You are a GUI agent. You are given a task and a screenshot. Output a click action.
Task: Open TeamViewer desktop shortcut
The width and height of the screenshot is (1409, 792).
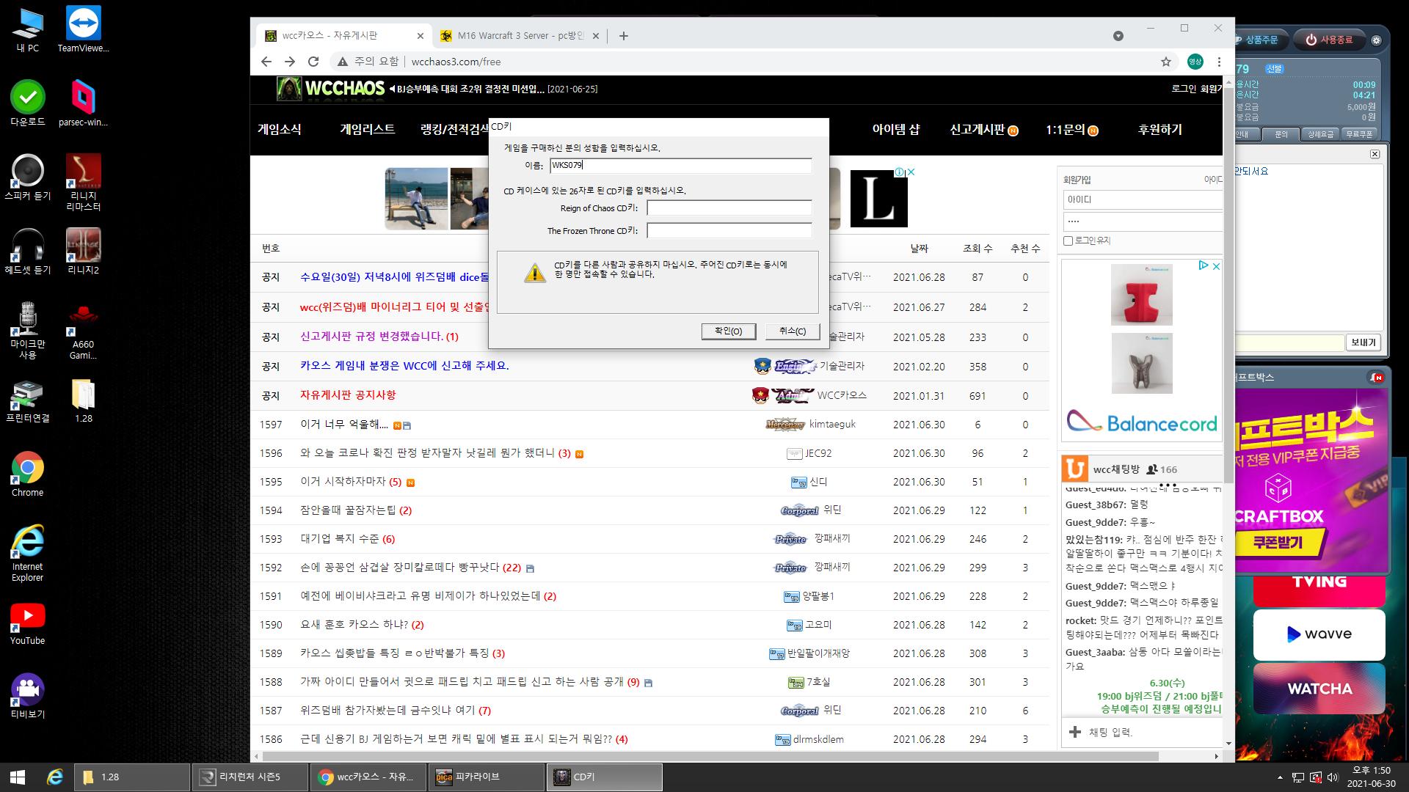pyautogui.click(x=83, y=29)
